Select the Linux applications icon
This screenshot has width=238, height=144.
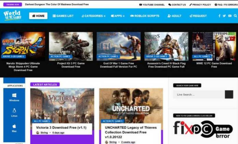14,112
